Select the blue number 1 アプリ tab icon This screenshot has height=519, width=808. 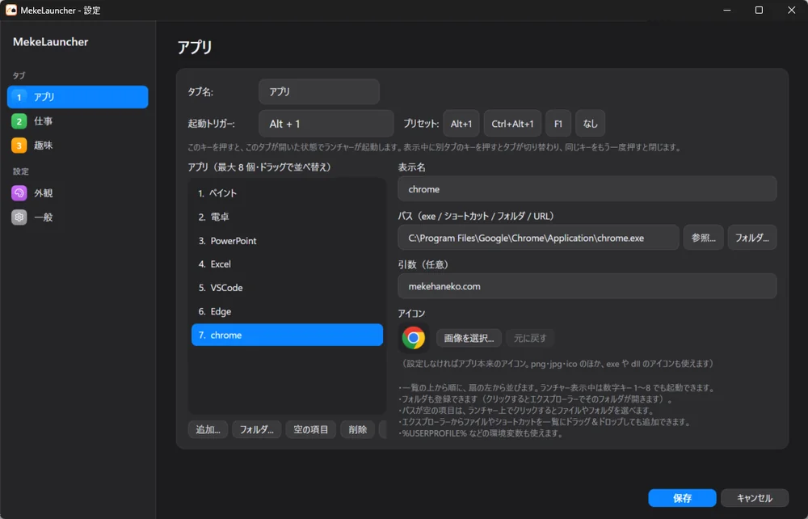19,97
